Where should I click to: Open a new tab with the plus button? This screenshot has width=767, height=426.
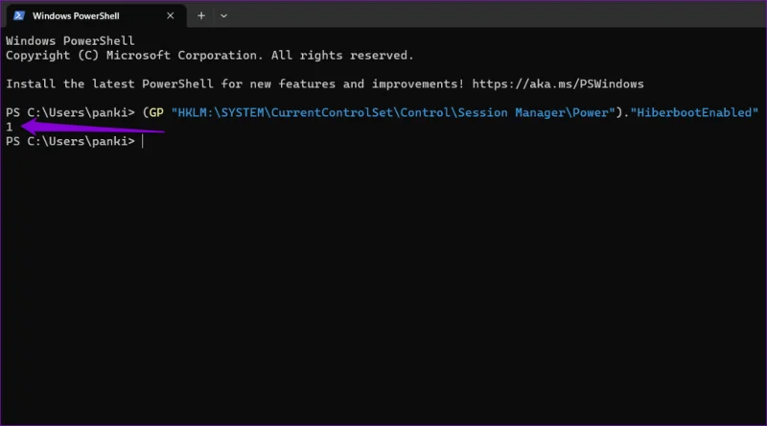(x=201, y=15)
